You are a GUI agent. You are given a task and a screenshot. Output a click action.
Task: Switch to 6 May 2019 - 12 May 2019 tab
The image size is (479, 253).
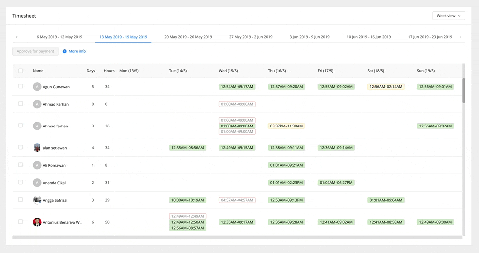pos(59,37)
